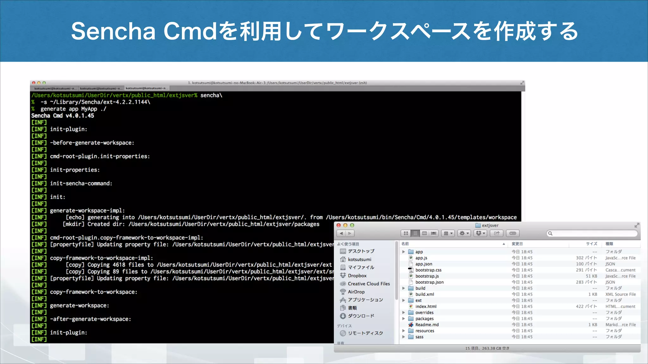Click the 51 KB size cell
The height and width of the screenshot is (364, 648).
(591, 276)
